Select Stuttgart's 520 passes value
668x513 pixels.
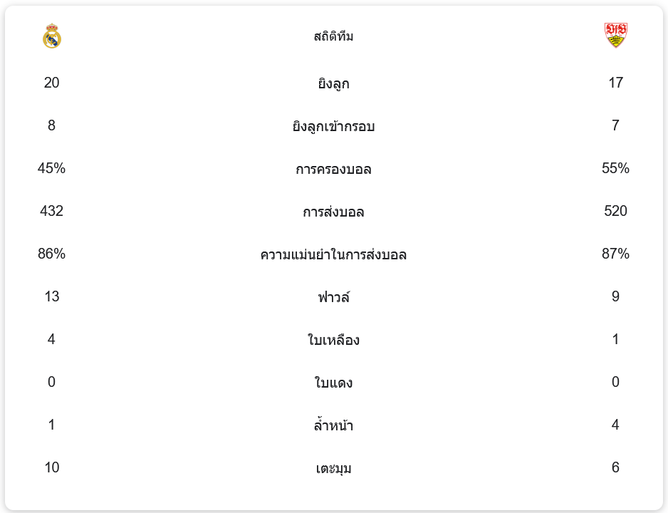(x=615, y=211)
